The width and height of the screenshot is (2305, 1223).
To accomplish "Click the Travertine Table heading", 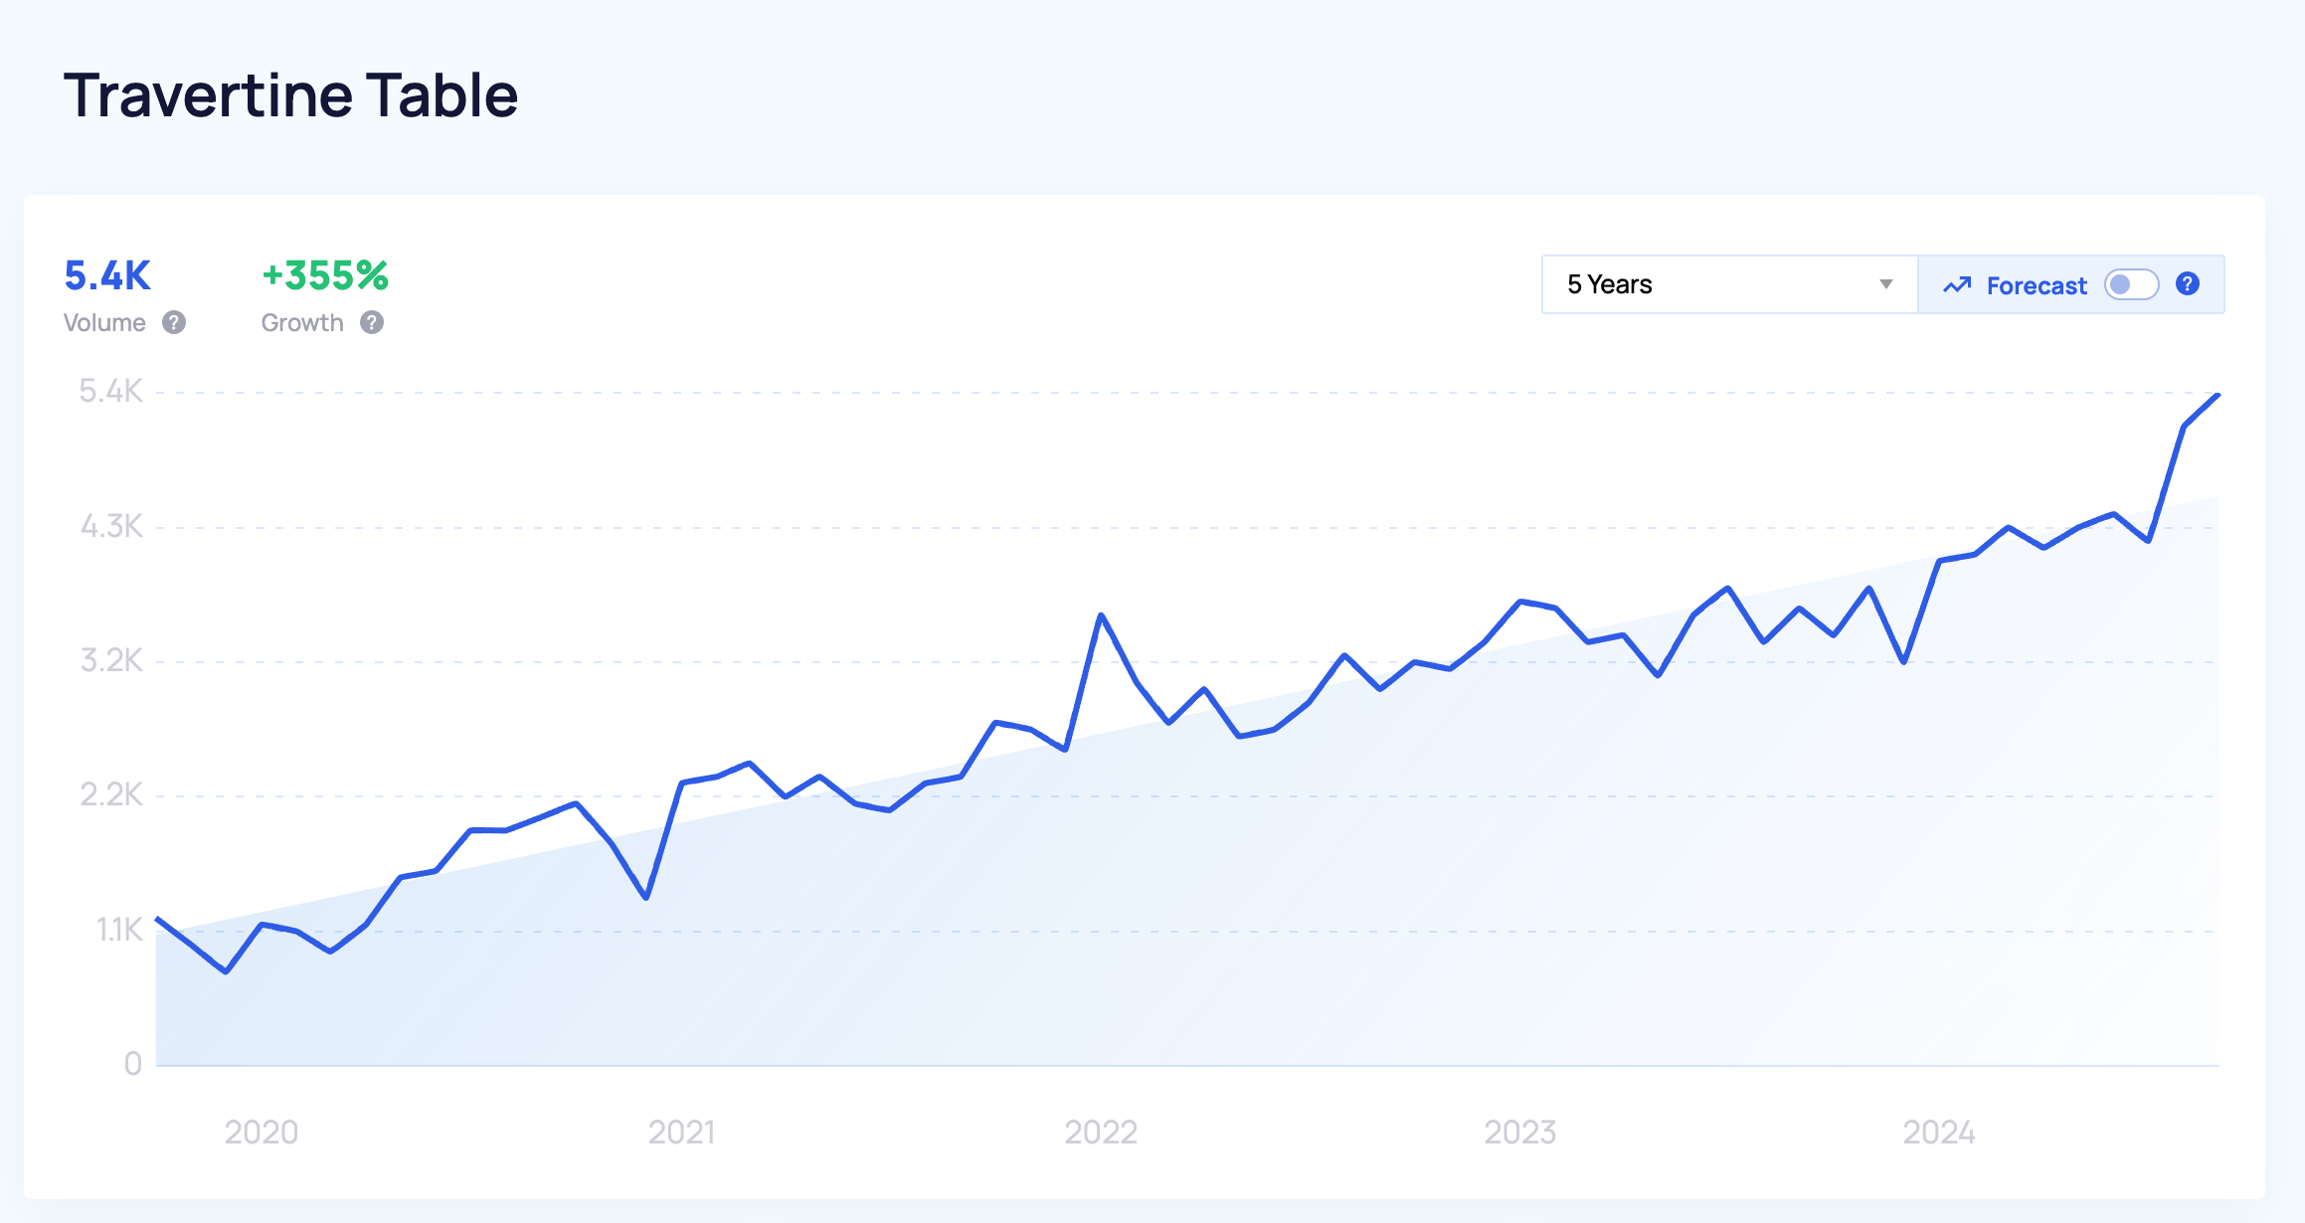I will 290,95.
